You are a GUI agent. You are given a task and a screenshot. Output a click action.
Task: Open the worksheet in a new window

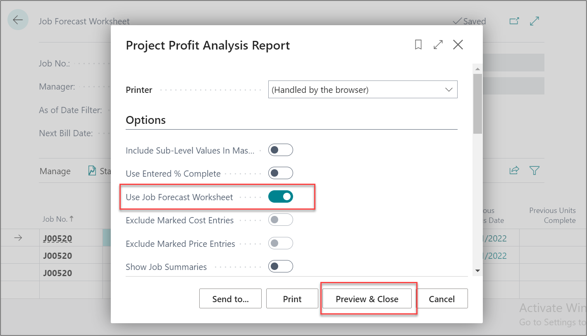pos(514,21)
